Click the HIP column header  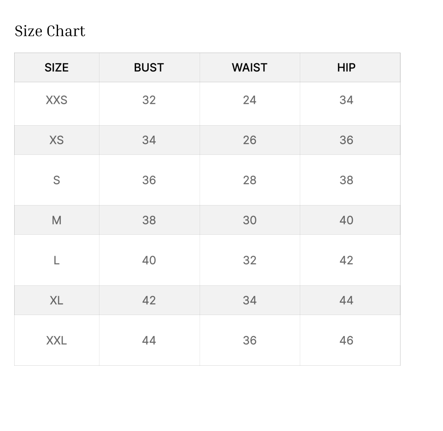(x=346, y=68)
